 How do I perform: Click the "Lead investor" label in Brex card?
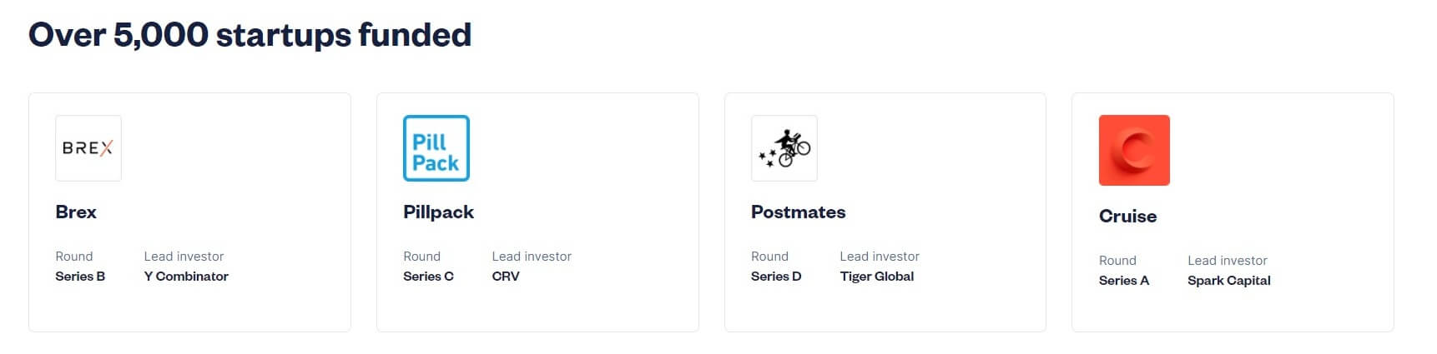click(184, 257)
